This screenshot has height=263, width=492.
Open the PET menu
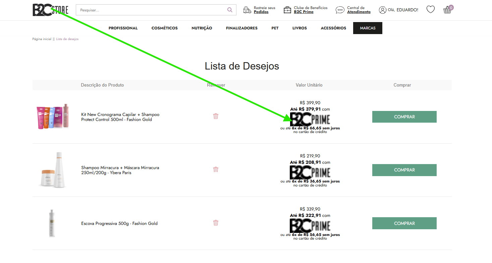[275, 28]
